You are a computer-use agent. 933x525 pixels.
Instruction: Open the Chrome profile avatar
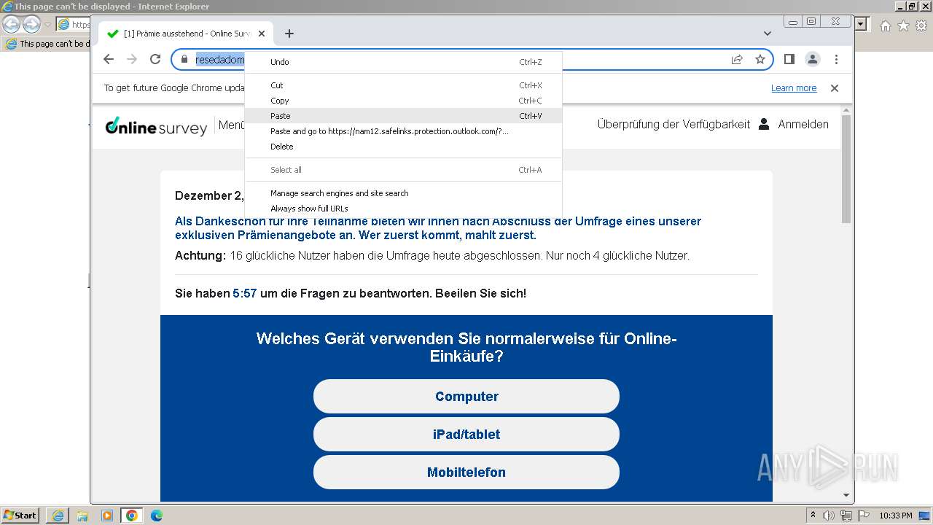[813, 59]
